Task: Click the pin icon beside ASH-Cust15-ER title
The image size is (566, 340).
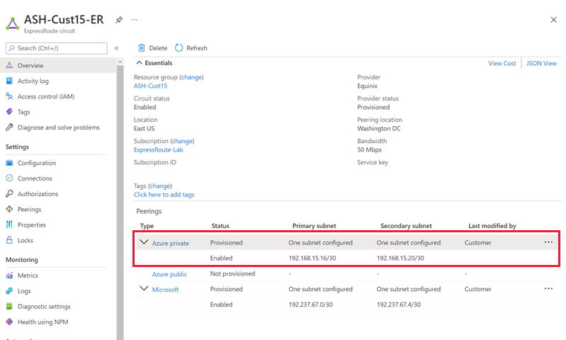Action: coord(119,20)
